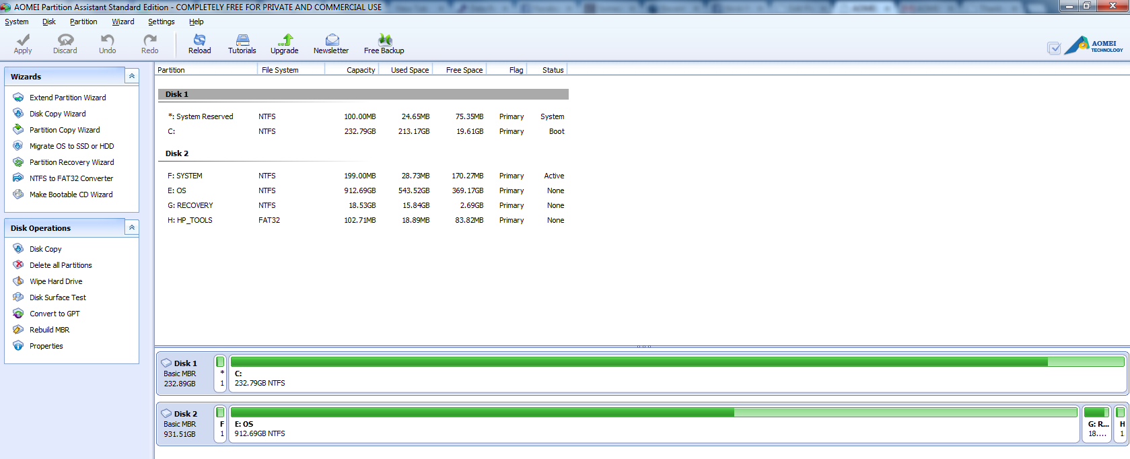Open the Disk menu
Image resolution: width=1130 pixels, height=459 pixels.
[x=49, y=22]
